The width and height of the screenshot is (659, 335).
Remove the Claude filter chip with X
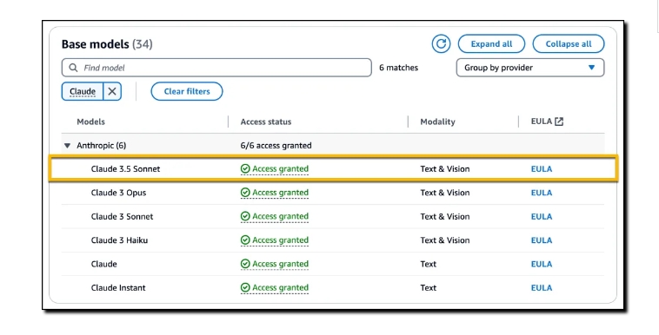[112, 91]
